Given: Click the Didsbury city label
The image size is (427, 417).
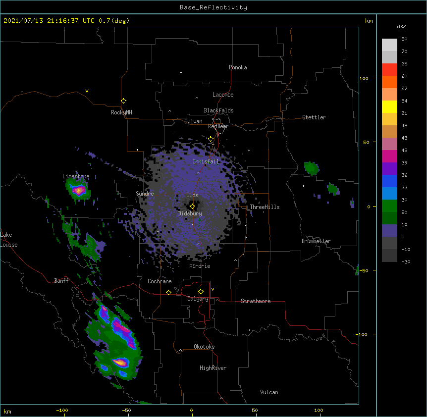Looking at the screenshot, I should click(x=190, y=213).
